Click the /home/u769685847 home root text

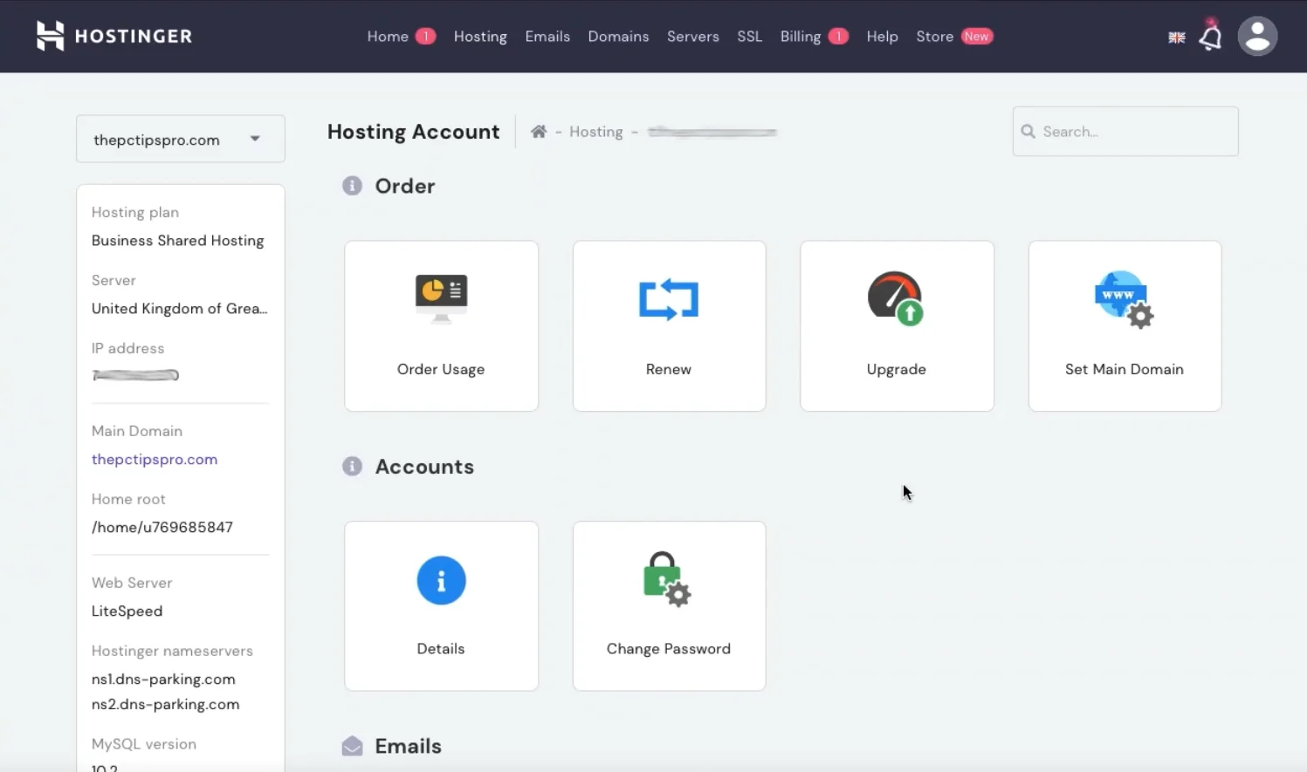tap(162, 527)
